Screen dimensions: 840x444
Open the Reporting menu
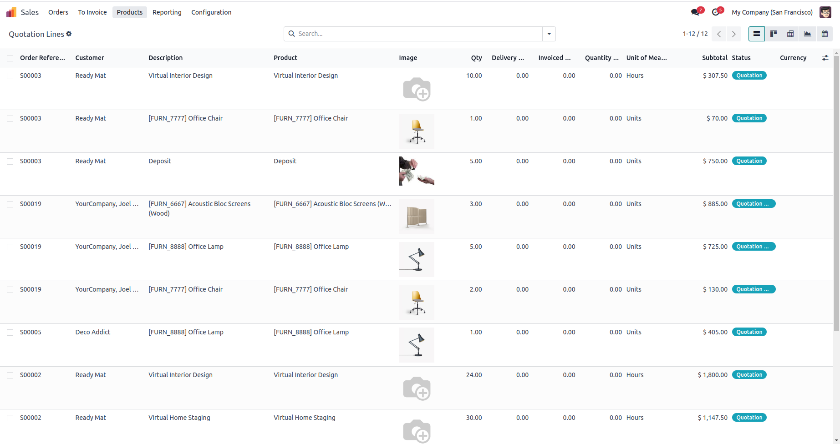point(167,12)
